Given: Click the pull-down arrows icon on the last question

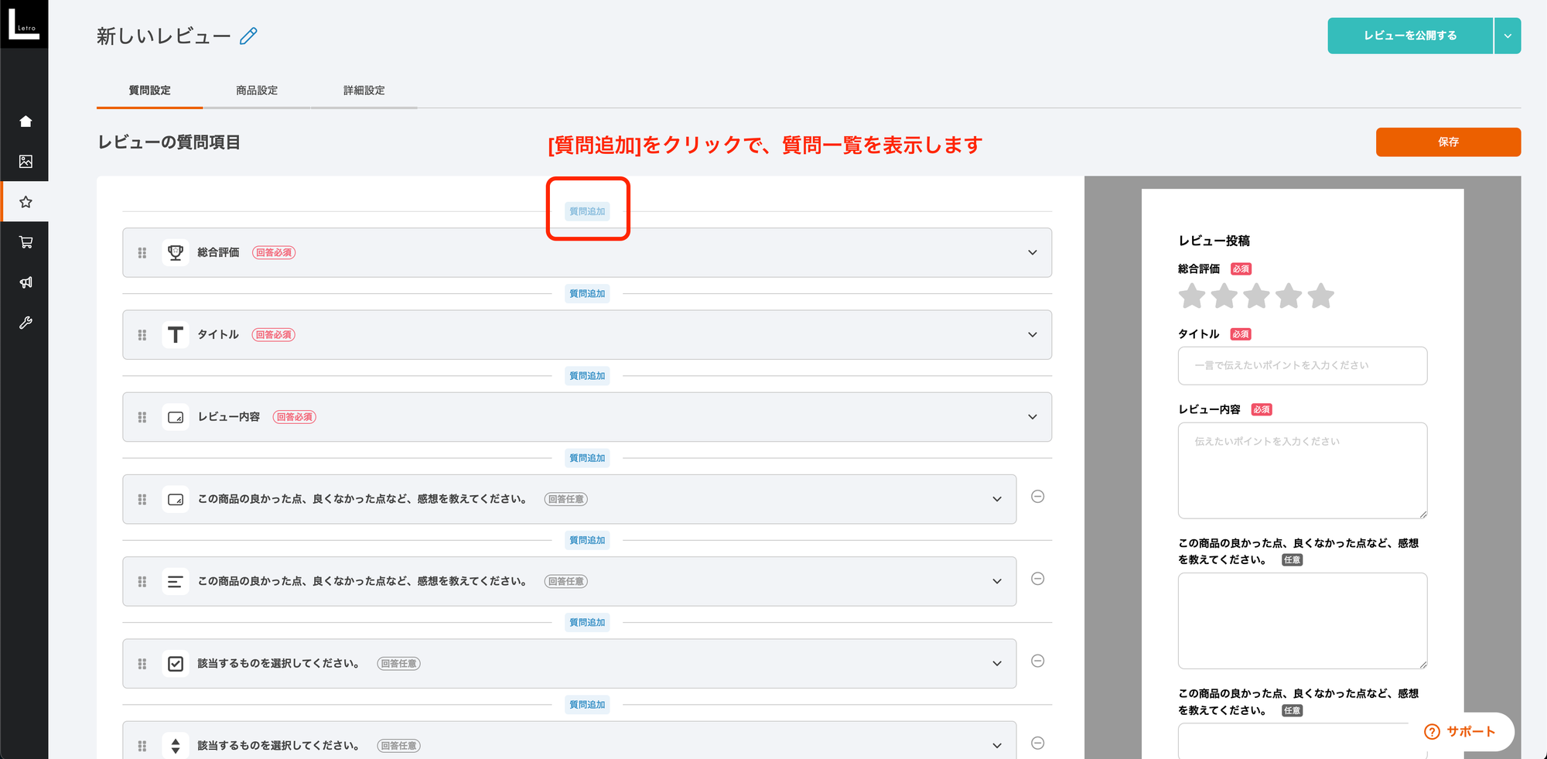Looking at the screenshot, I should click(176, 744).
